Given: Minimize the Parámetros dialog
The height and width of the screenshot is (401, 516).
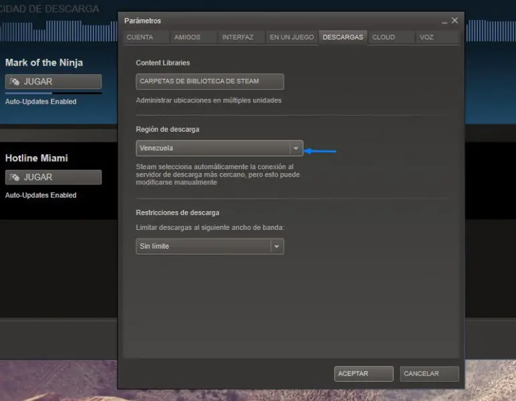Looking at the screenshot, I should pos(445,21).
